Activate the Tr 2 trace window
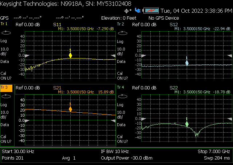This screenshot has width=233, height=165. [x=121, y=24]
